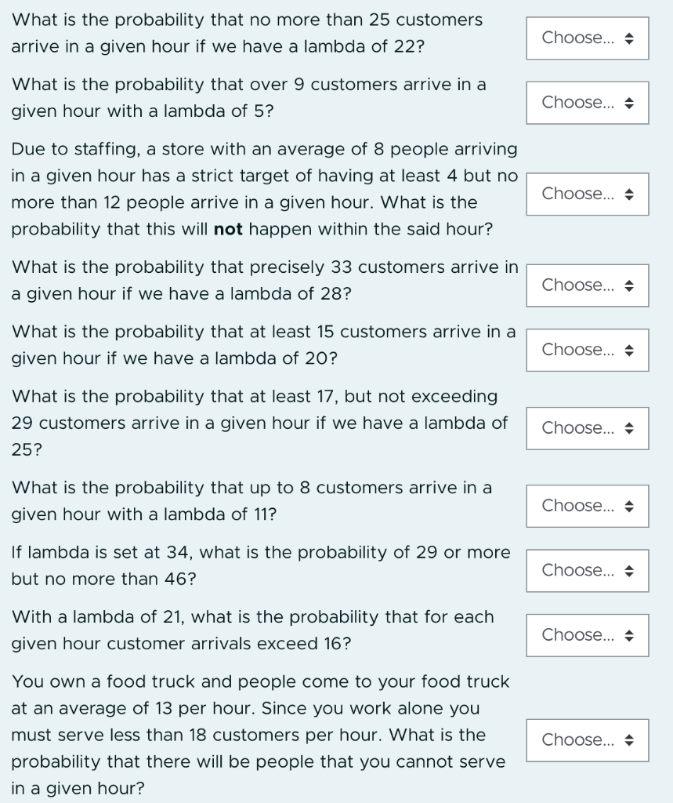Expand the food truck question's Choose... dropdown

point(587,739)
